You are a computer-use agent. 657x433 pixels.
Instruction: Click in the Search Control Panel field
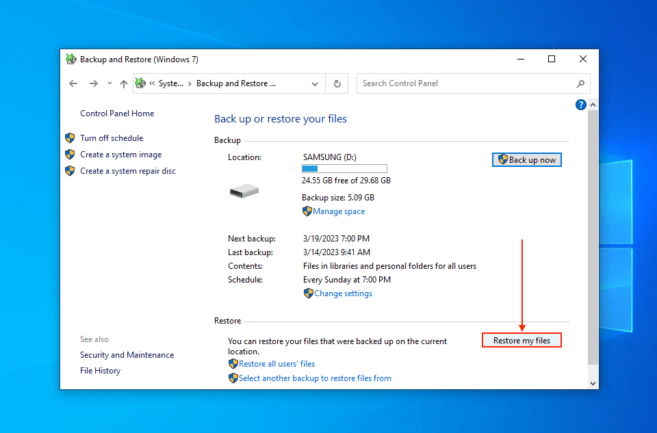pyautogui.click(x=465, y=83)
